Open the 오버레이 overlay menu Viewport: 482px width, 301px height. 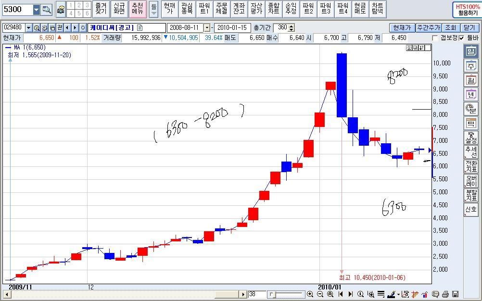(x=470, y=181)
